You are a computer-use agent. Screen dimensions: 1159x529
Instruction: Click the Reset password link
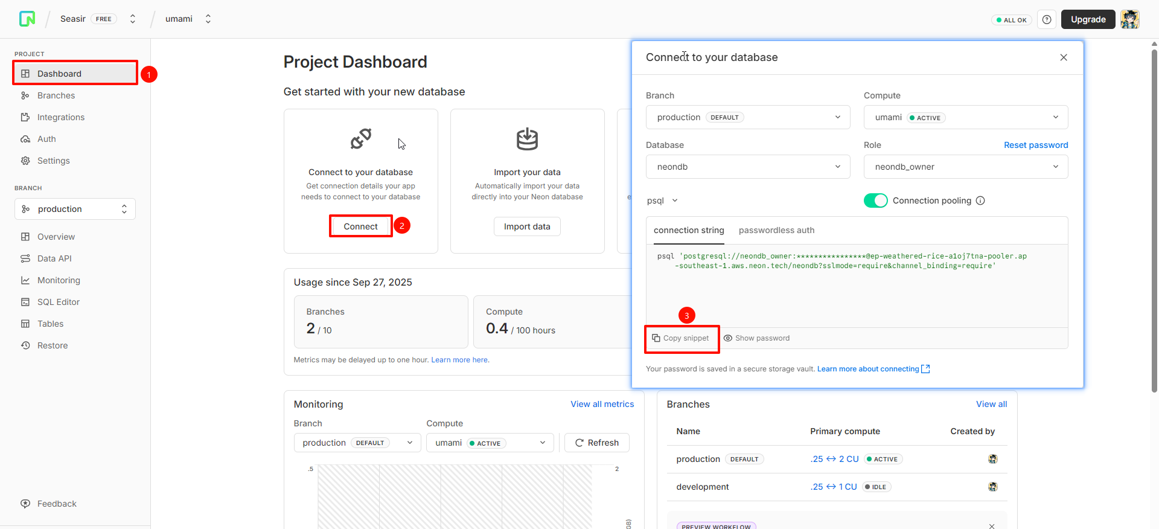[x=1035, y=145]
